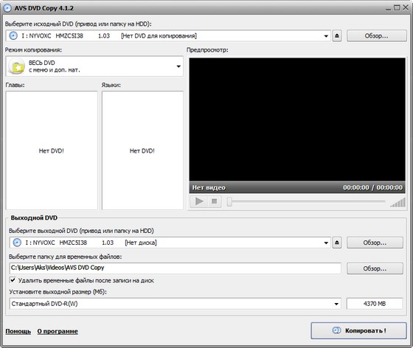Toggle Удалить временные файлы checkbox
413x348 pixels.
click(x=13, y=280)
